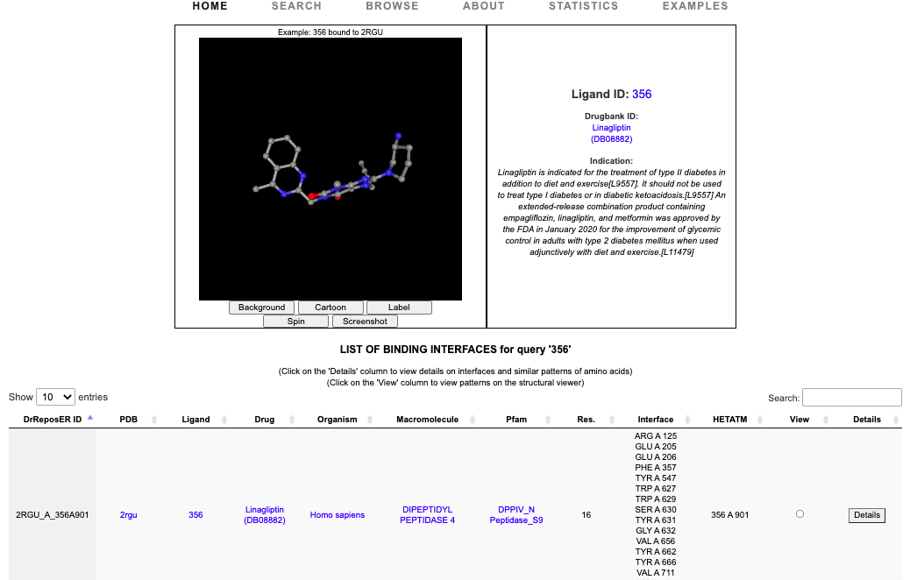Open Ligand ID 356 link in the info panel

pyautogui.click(x=642, y=94)
